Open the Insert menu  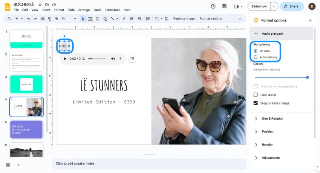click(x=46, y=10)
